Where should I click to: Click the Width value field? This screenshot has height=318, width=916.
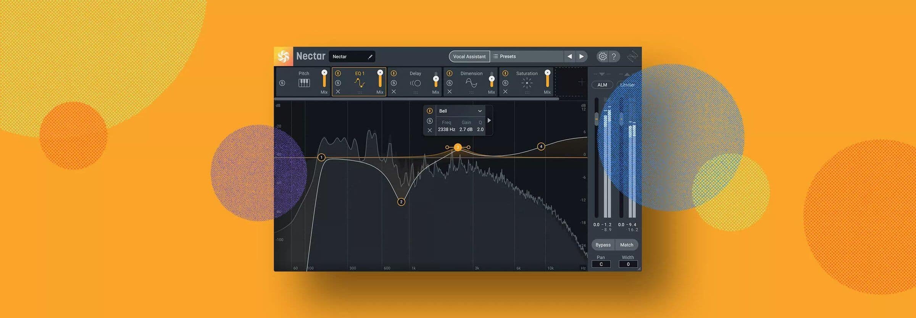(628, 264)
